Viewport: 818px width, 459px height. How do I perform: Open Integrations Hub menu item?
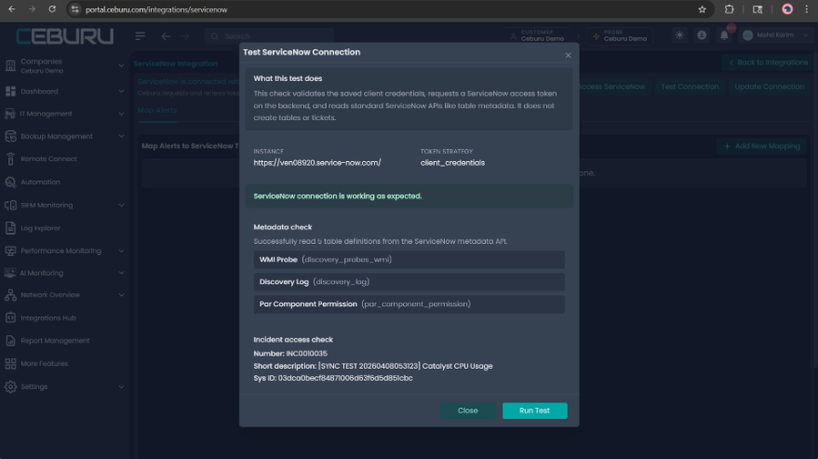click(x=48, y=317)
